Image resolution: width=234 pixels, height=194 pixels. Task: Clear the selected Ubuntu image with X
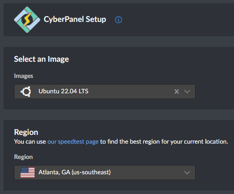pyautogui.click(x=177, y=92)
